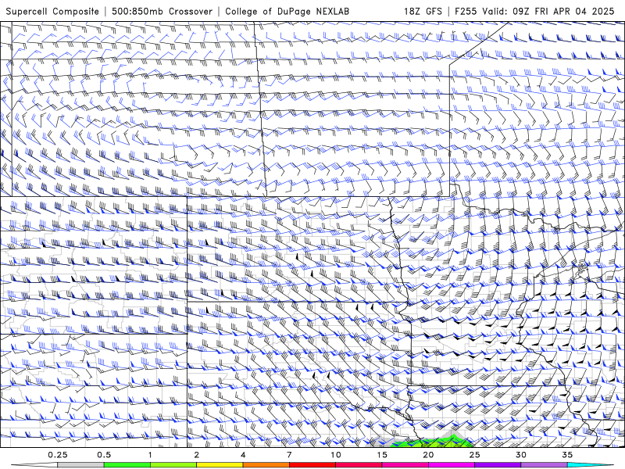This screenshot has height=469, width=625.
Task: Select the 500:850mb Crossover label
Action: click(x=162, y=11)
